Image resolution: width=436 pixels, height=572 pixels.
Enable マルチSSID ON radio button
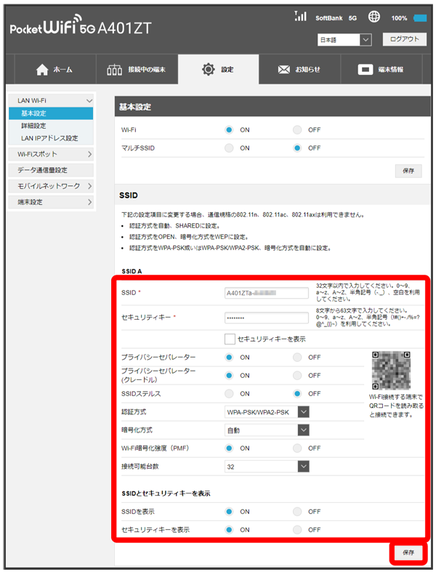[x=229, y=148]
